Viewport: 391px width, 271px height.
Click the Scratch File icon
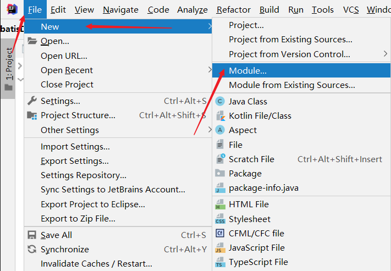[221, 159]
